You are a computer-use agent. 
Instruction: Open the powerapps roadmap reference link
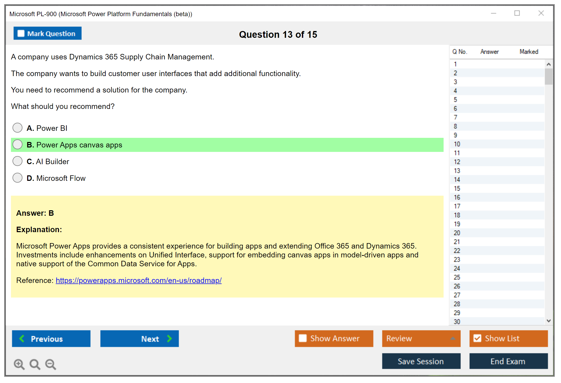coord(139,280)
